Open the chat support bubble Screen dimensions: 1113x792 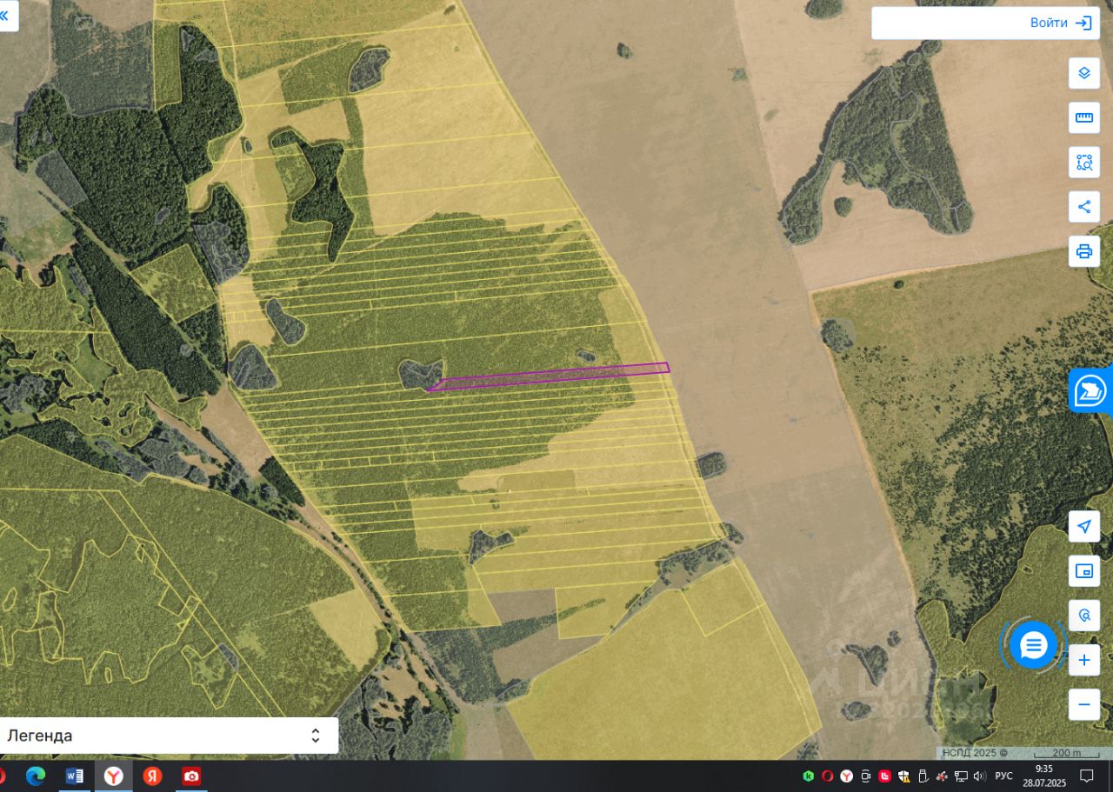pyautogui.click(x=1033, y=646)
